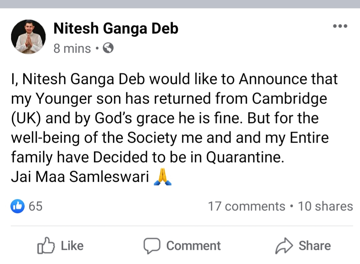
Task: Click the thumbs-up outline icon
Action: (x=46, y=246)
